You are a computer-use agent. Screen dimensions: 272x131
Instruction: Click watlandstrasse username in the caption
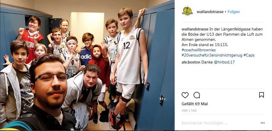pos(195,29)
